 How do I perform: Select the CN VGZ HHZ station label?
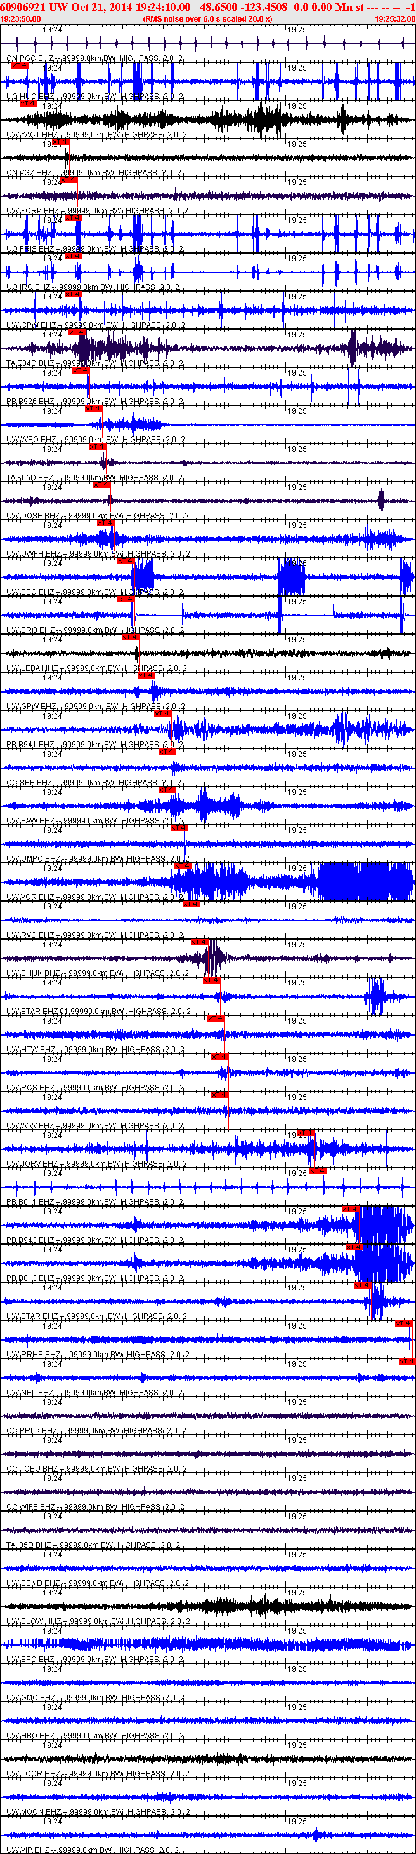coord(94,173)
